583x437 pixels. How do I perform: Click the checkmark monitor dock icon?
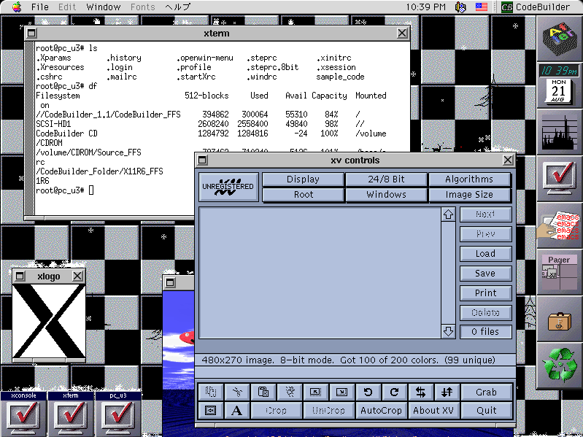point(559,179)
